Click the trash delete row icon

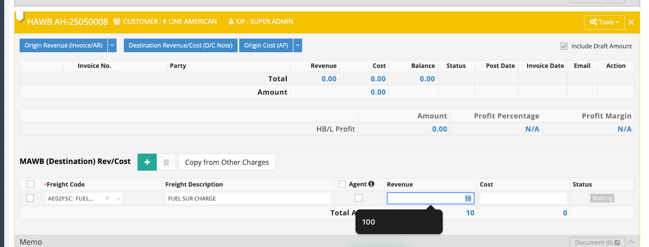166,162
